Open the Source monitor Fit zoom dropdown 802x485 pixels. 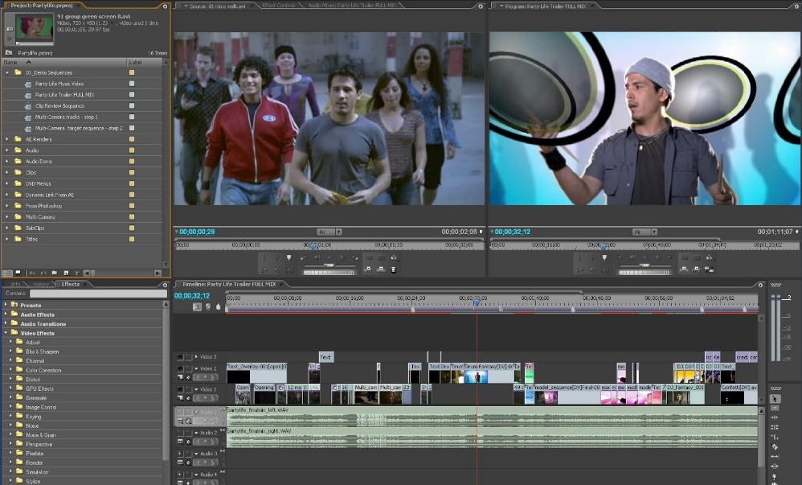tap(329, 232)
